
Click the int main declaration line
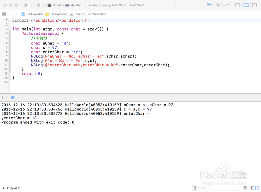tap(61, 29)
